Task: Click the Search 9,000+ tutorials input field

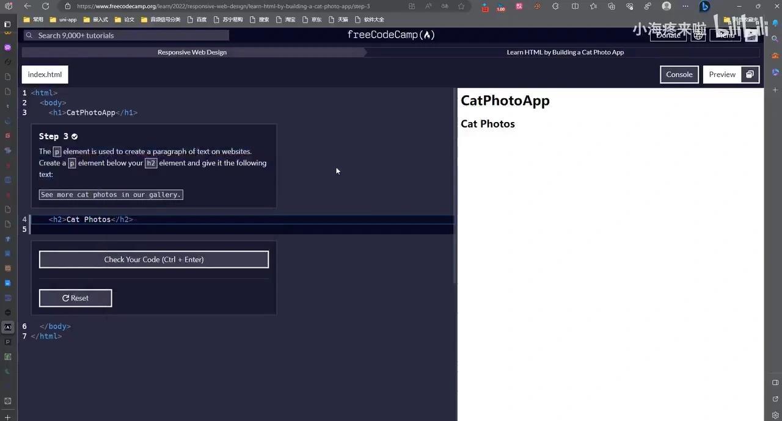Action: tap(122, 35)
